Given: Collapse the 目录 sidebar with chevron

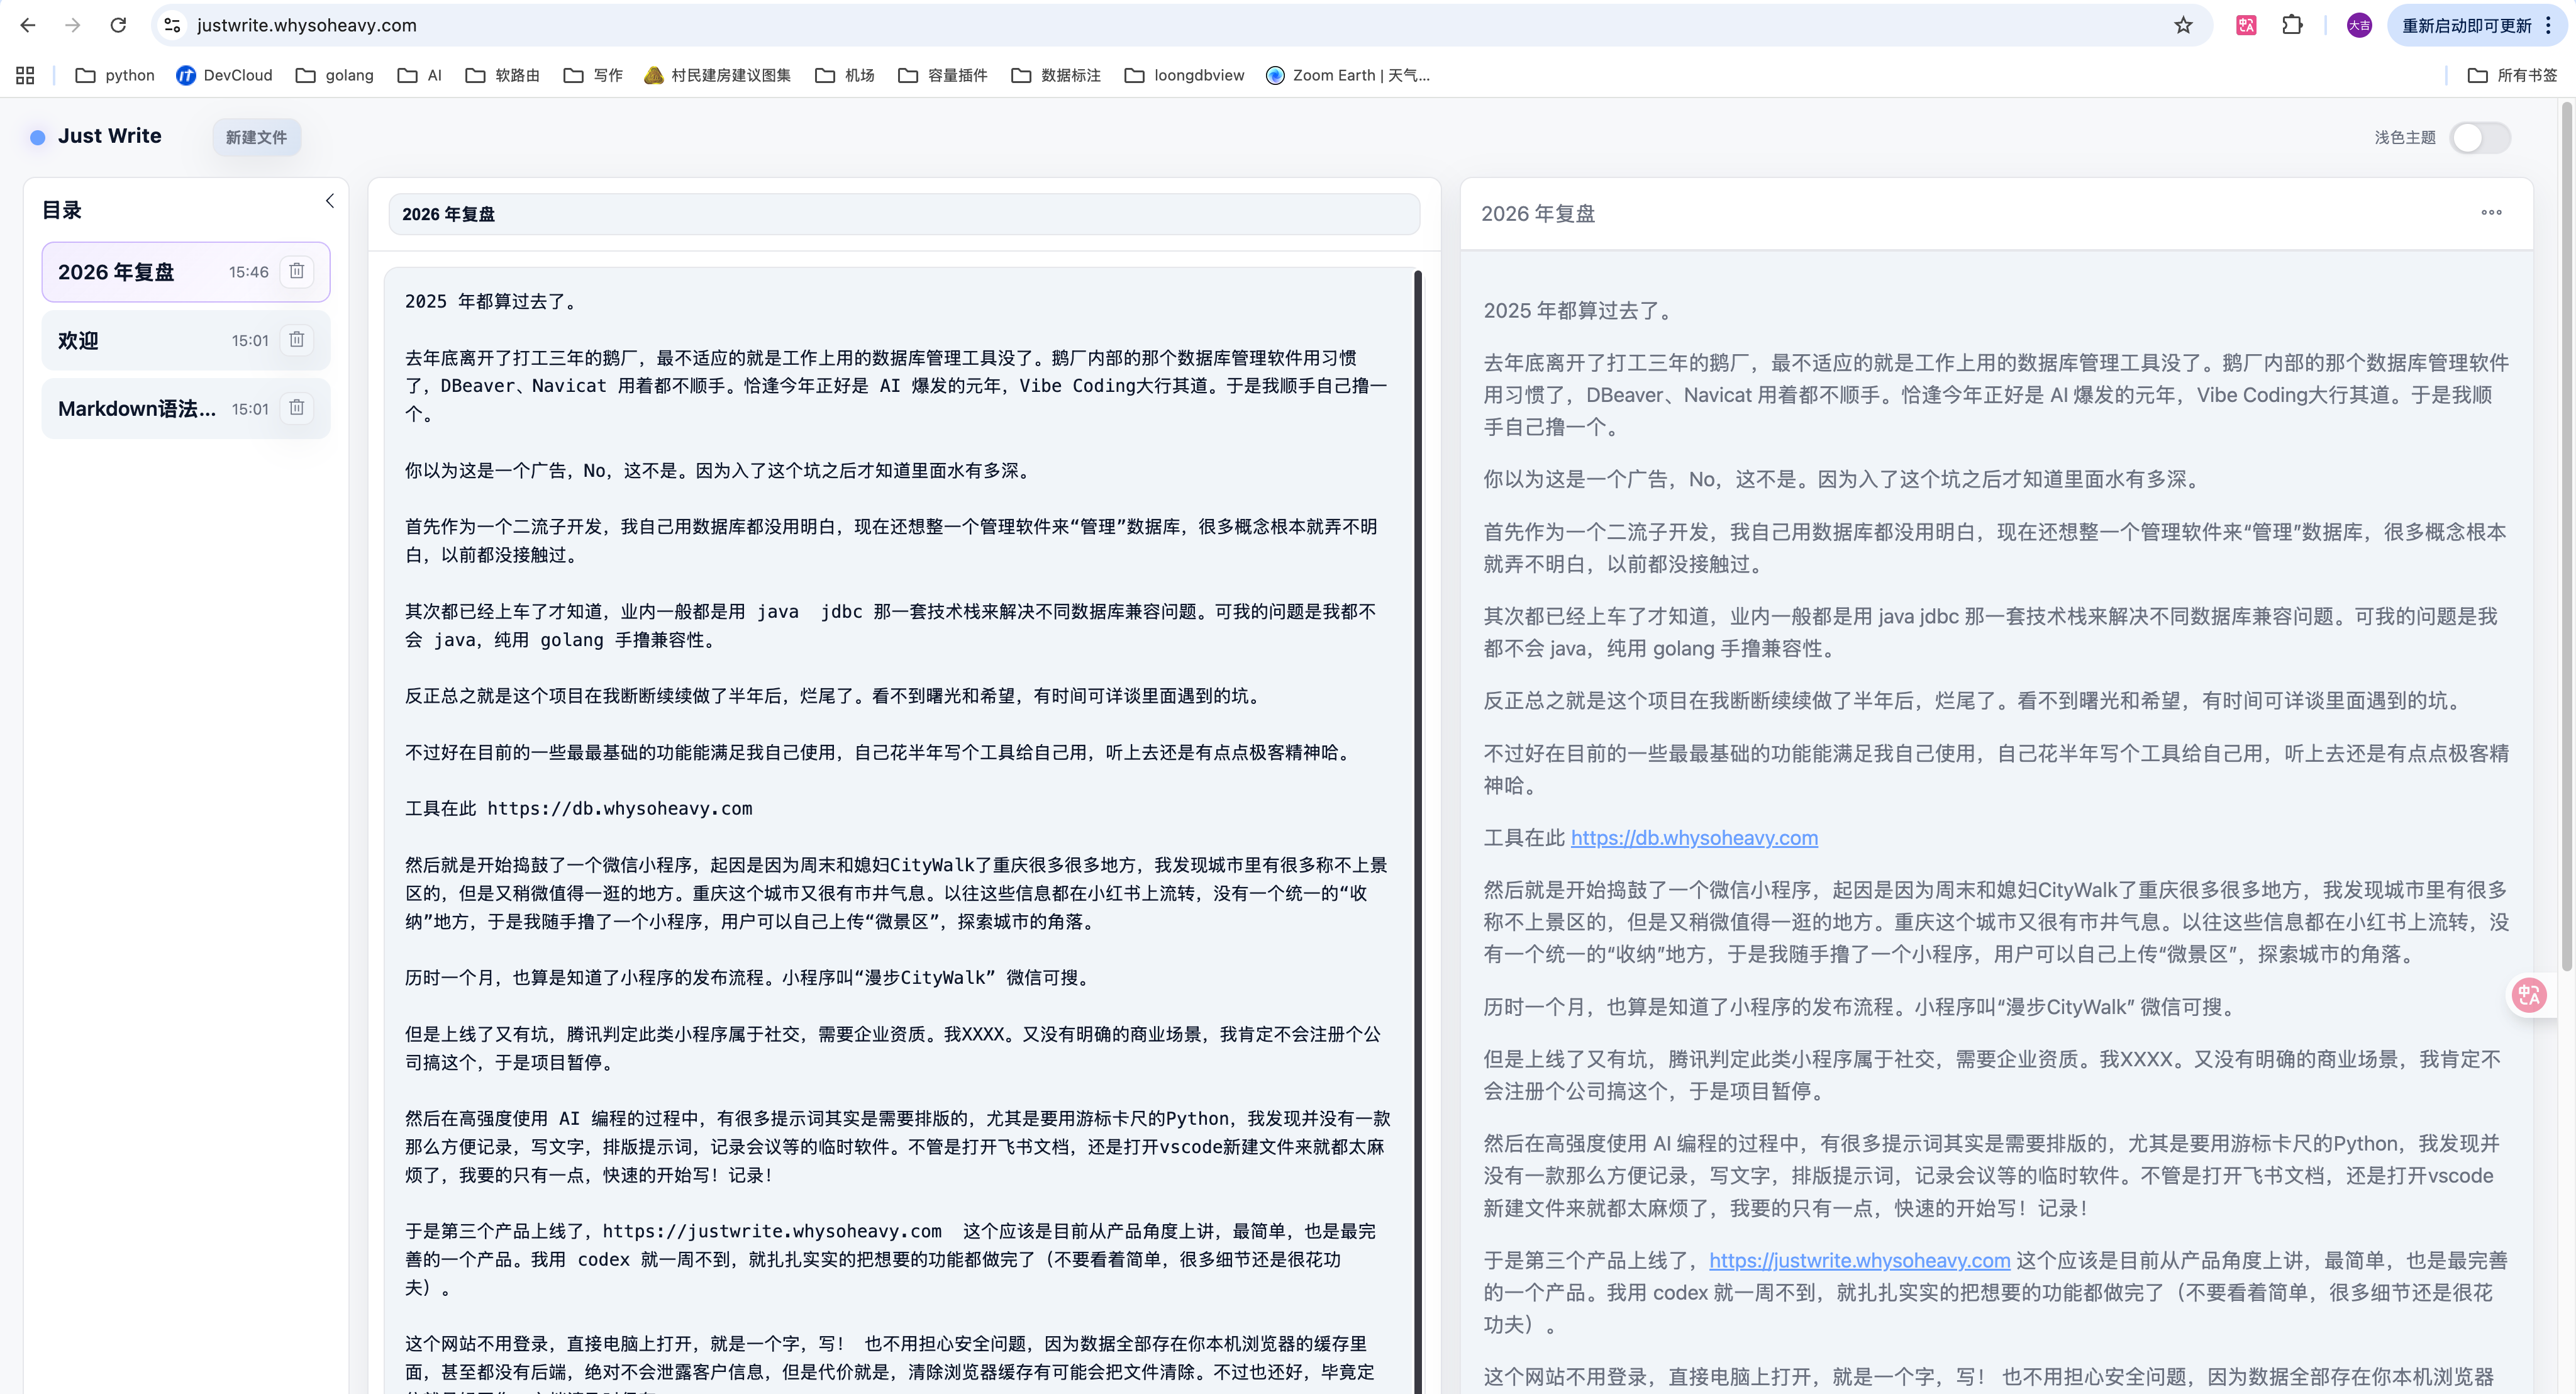Looking at the screenshot, I should click(330, 201).
